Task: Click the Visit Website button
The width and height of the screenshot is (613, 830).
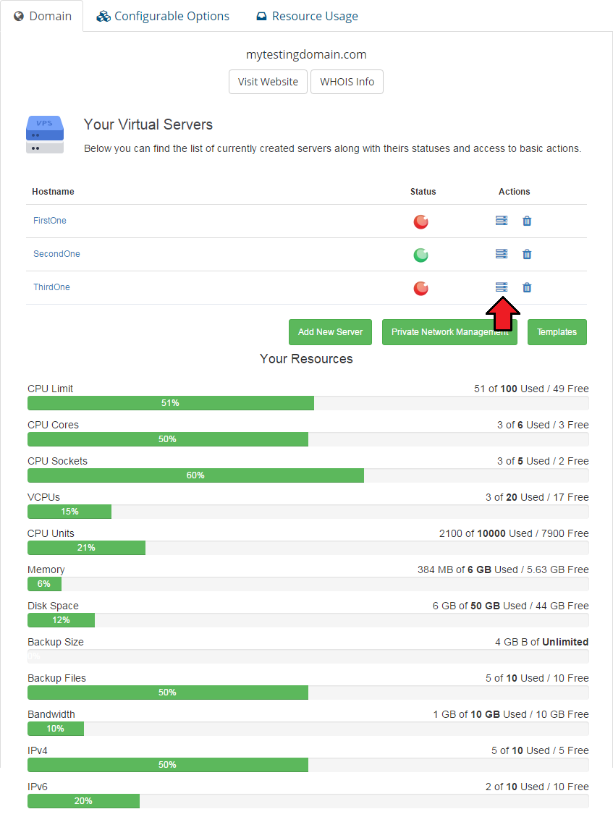Action: (x=268, y=82)
